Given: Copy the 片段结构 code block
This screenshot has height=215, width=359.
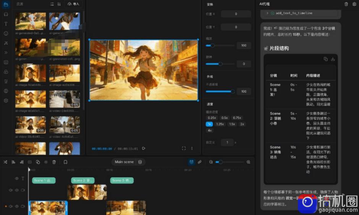Looking at the screenshot, I should (x=325, y=59).
